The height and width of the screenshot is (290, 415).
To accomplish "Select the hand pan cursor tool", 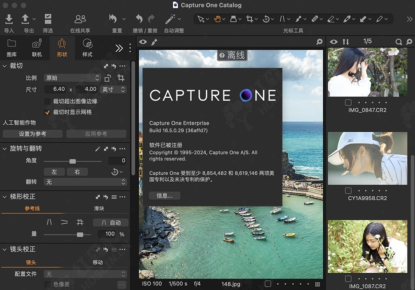I will tap(217, 19).
